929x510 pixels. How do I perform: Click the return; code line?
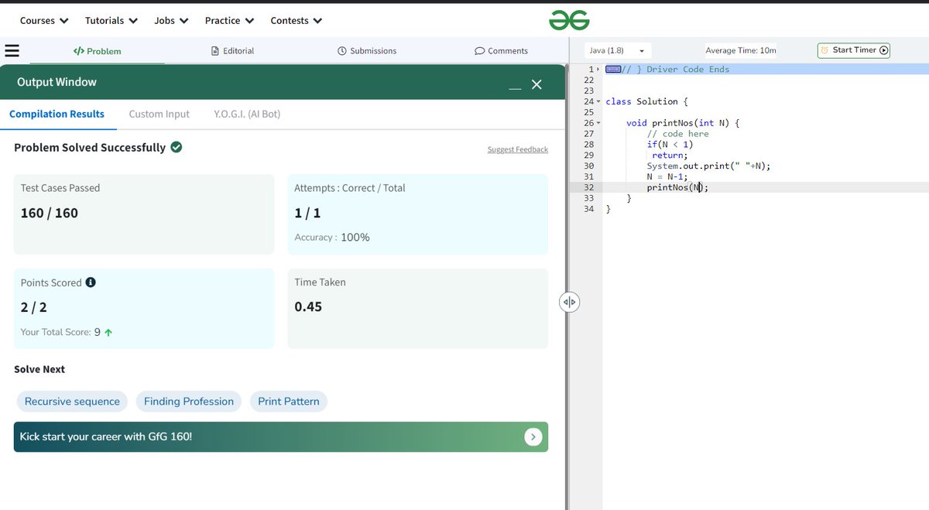tap(670, 155)
